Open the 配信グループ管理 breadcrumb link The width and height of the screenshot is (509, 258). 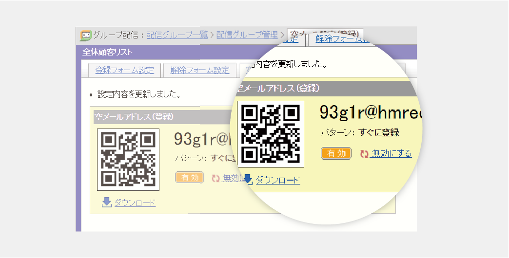point(247,35)
